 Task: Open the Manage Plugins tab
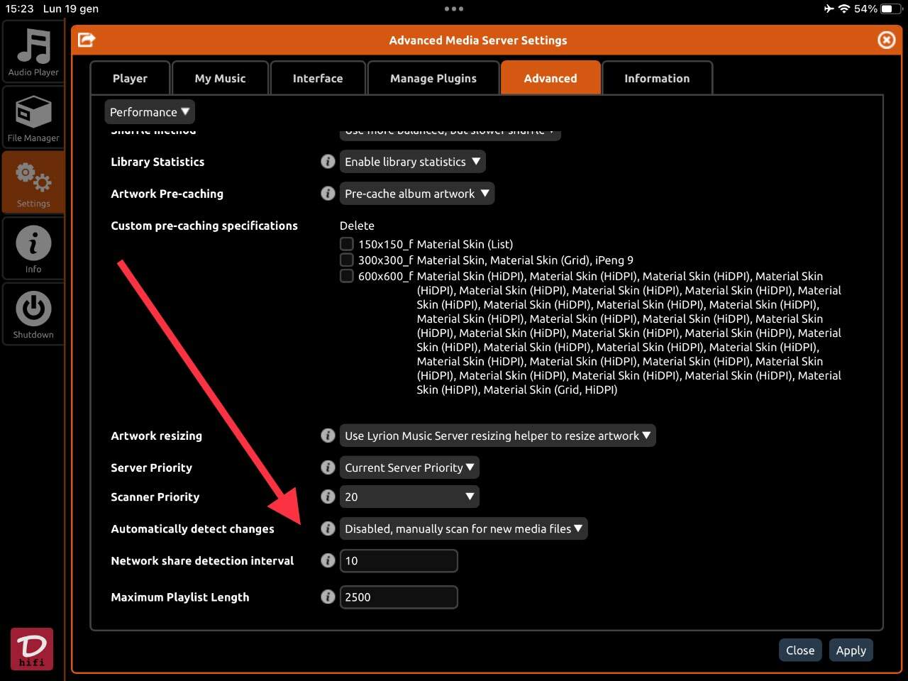433,78
